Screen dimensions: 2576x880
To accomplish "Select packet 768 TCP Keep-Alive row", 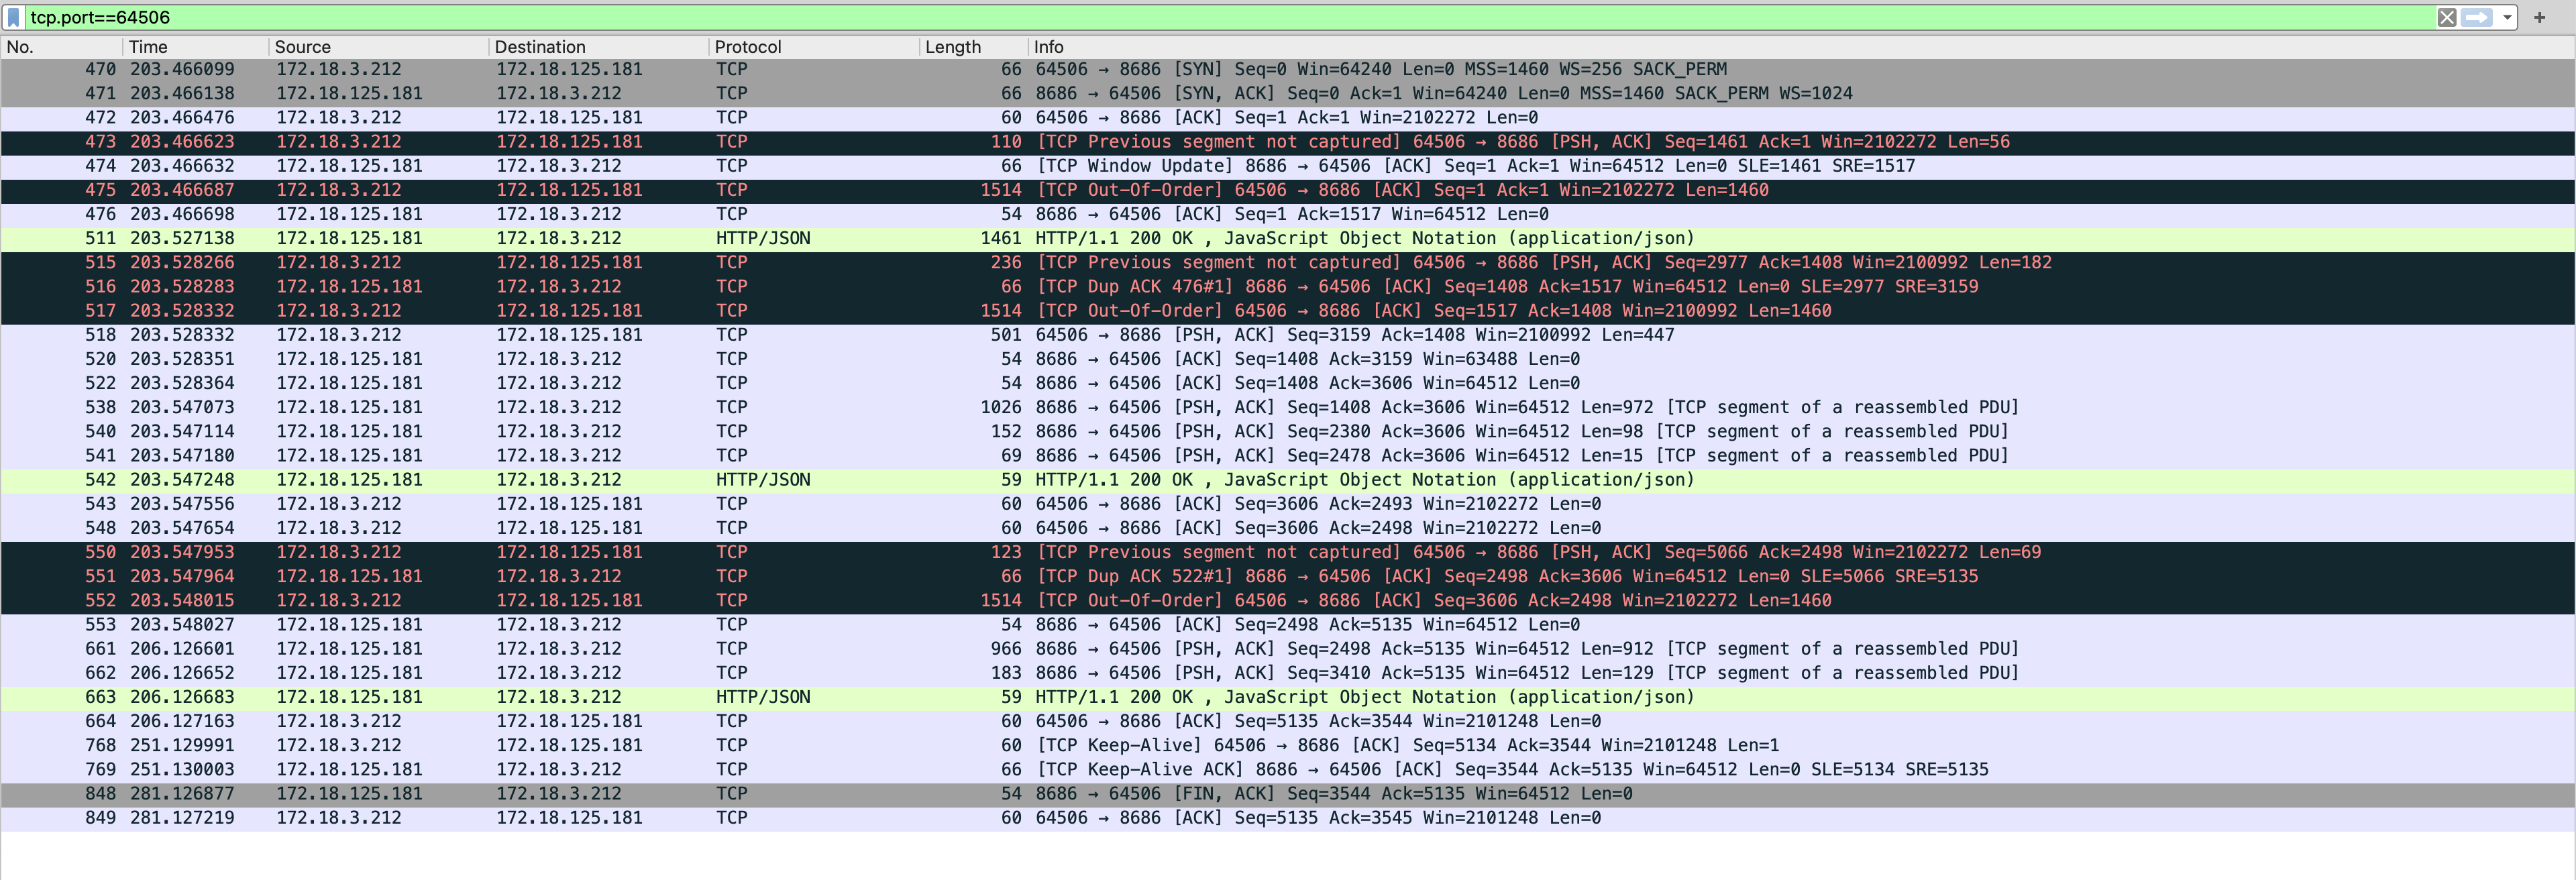I will [1288, 745].
